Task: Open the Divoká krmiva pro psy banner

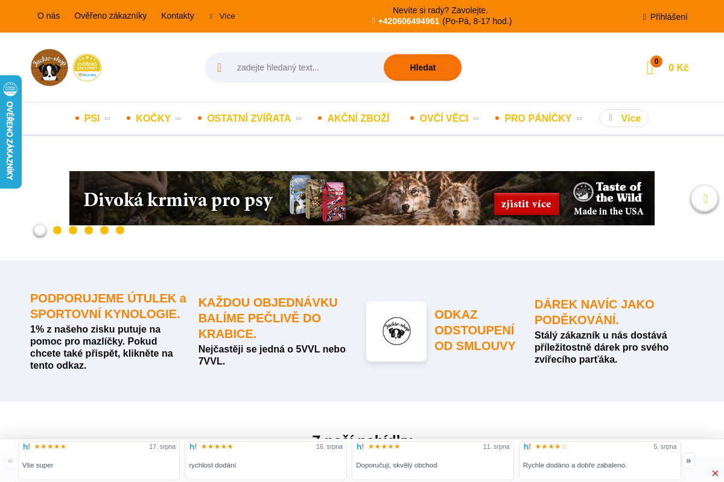Action: click(x=362, y=198)
